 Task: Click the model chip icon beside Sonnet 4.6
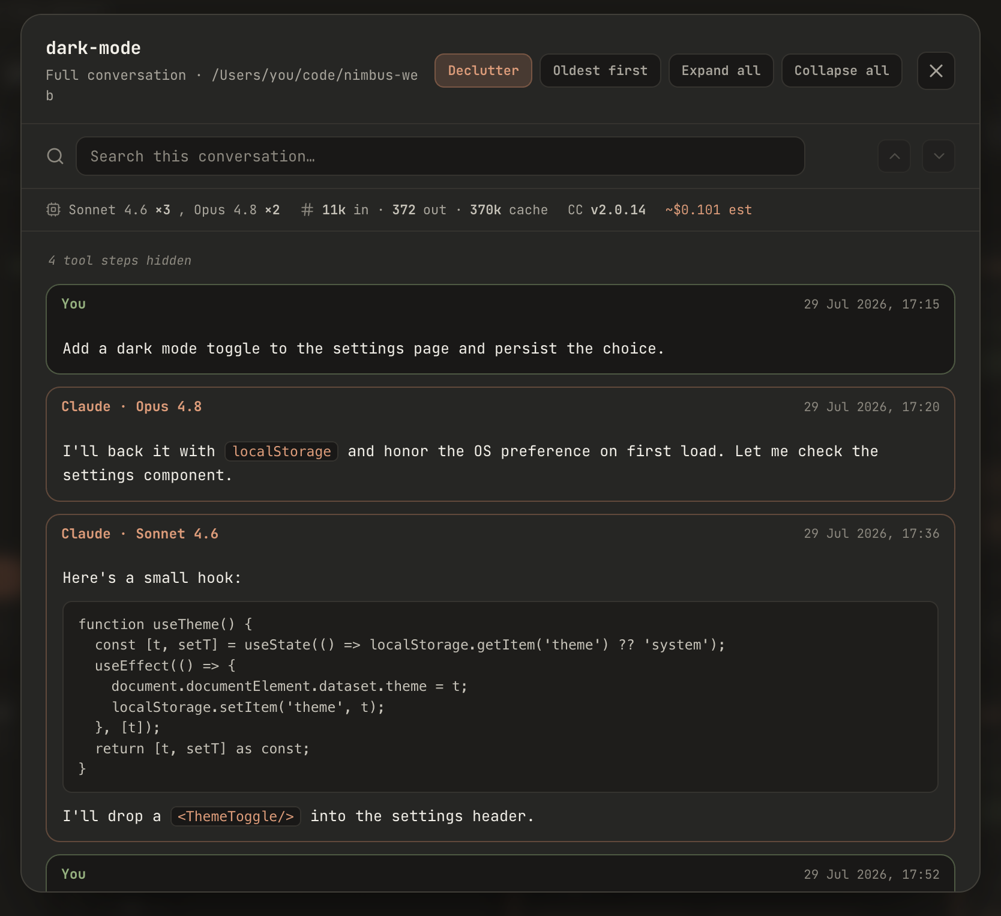click(x=53, y=209)
